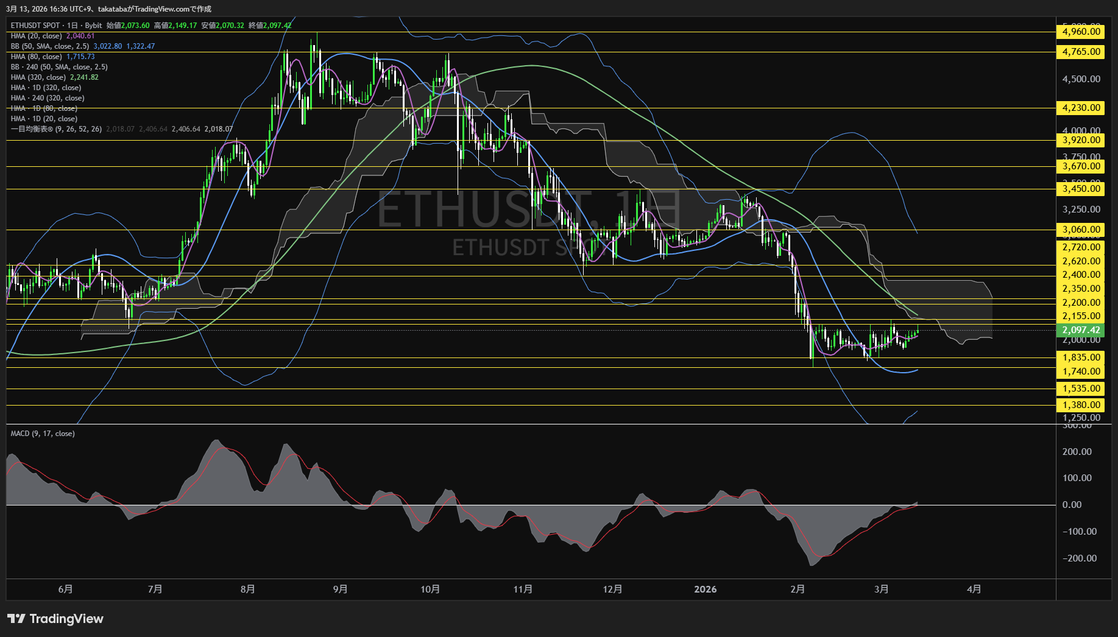Screen dimensions: 1118x637
Task: Click the 3,450.00 price level label
Action: coord(1080,189)
